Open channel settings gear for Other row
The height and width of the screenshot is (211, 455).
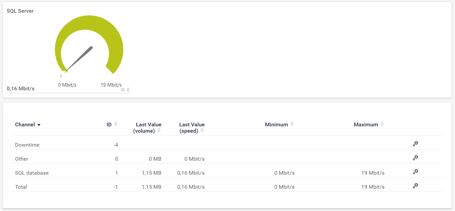click(415, 158)
